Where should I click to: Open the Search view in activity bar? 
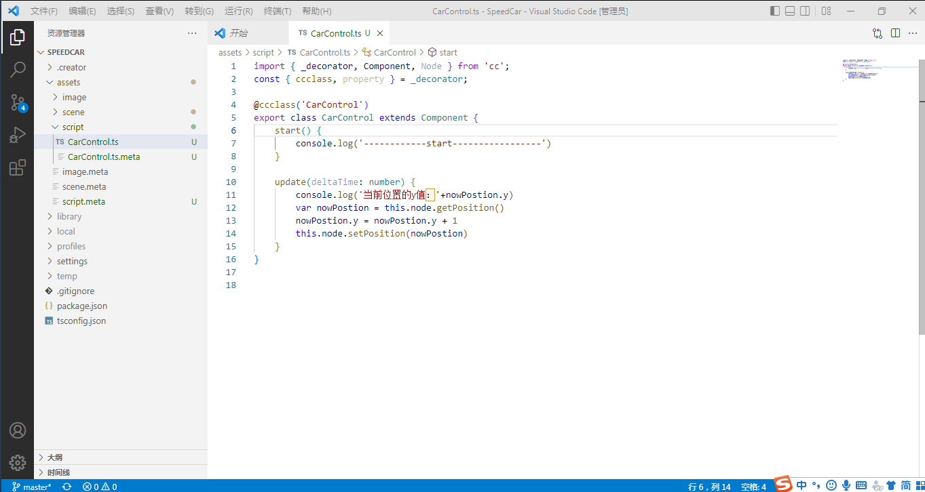18,69
